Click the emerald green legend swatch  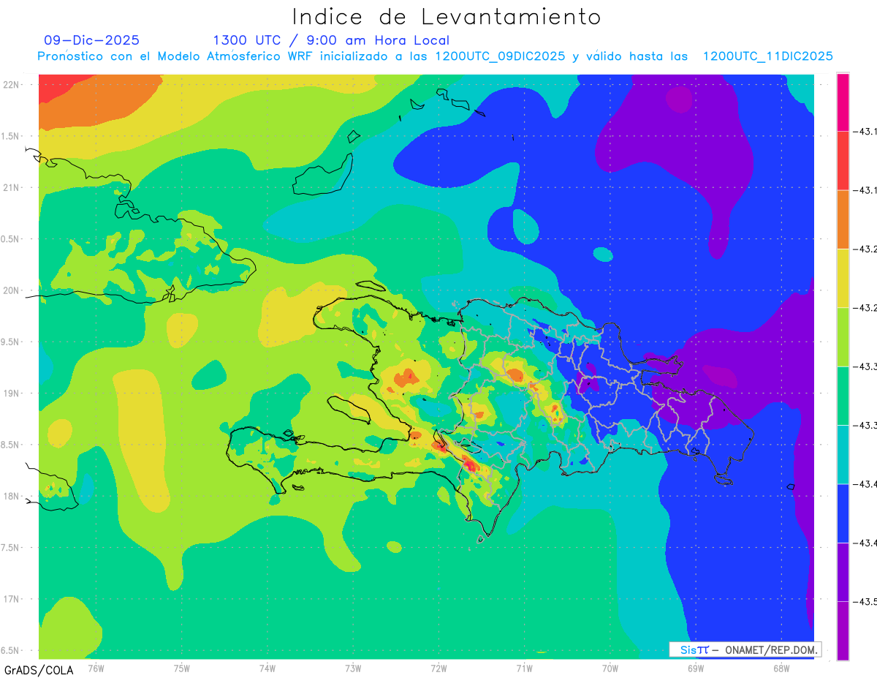[843, 396]
